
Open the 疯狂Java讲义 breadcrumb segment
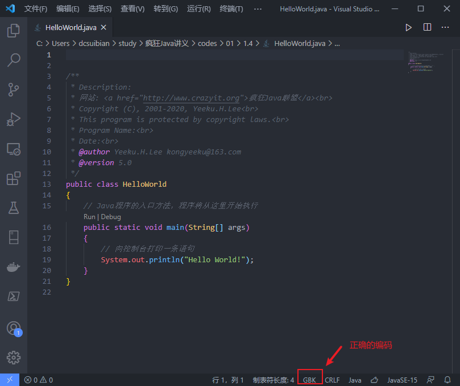[167, 44]
